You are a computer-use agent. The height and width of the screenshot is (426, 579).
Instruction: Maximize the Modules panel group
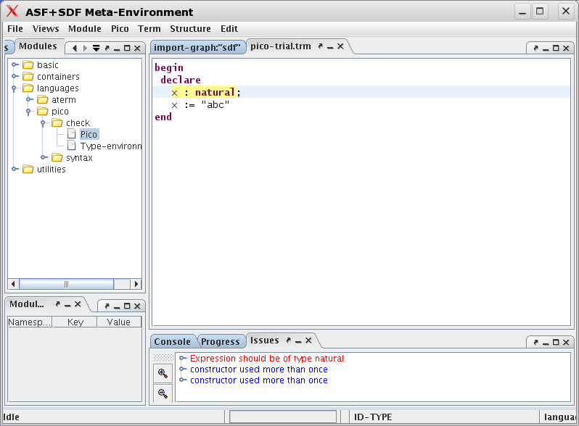tap(127, 48)
